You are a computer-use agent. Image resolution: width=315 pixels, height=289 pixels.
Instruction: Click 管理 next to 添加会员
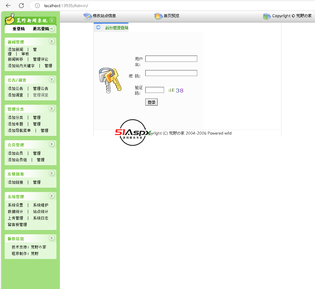[37, 154]
